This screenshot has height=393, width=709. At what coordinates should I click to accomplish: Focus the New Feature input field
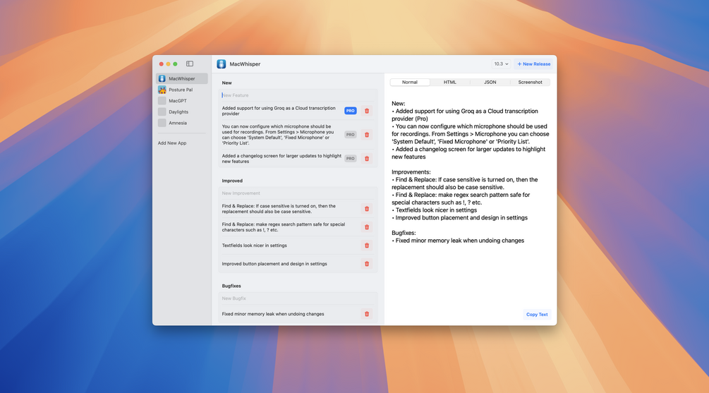coord(298,95)
